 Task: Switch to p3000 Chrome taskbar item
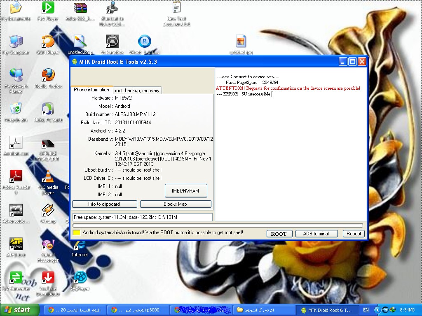pyautogui.click(x=137, y=310)
